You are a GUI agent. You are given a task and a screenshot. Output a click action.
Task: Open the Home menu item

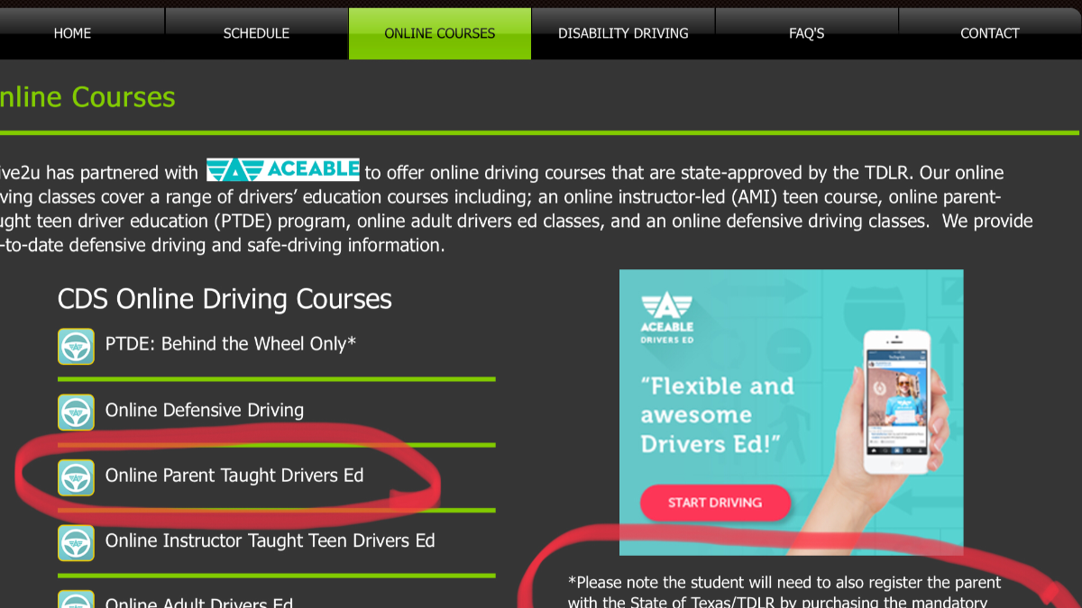tap(72, 33)
